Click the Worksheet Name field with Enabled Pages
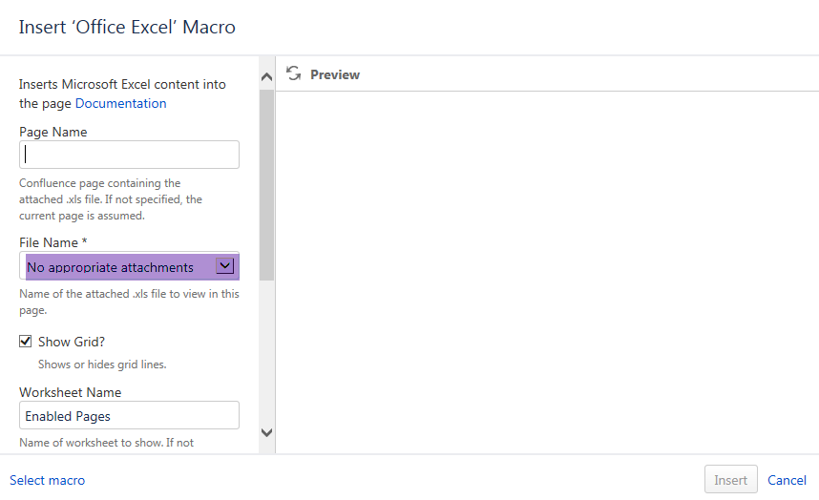This screenshot has height=500, width=819. pyautogui.click(x=130, y=415)
